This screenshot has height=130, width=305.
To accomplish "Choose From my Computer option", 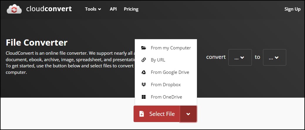I will pyautogui.click(x=166, y=48).
